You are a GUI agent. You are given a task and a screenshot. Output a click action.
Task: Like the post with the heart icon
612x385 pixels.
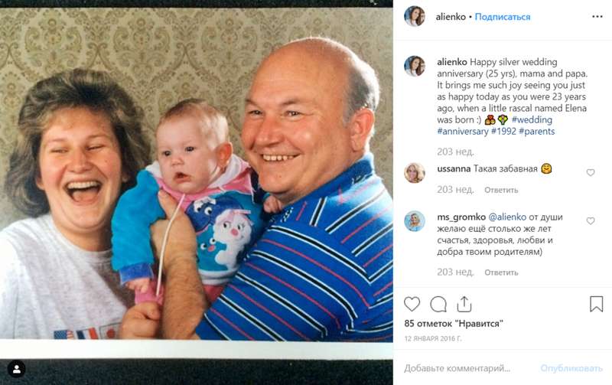pos(412,304)
